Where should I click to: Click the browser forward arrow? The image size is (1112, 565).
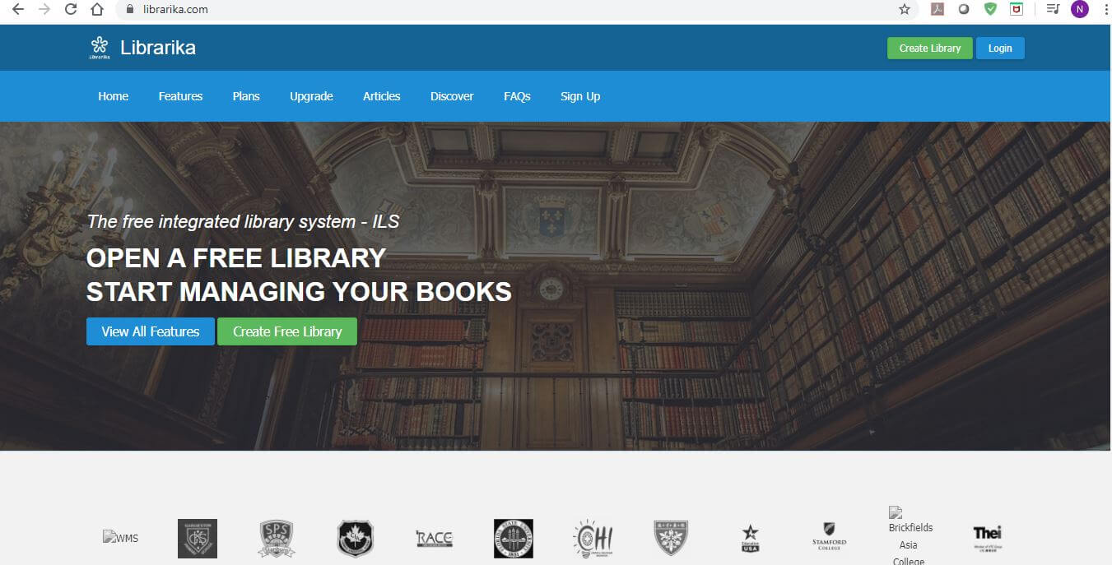click(44, 9)
